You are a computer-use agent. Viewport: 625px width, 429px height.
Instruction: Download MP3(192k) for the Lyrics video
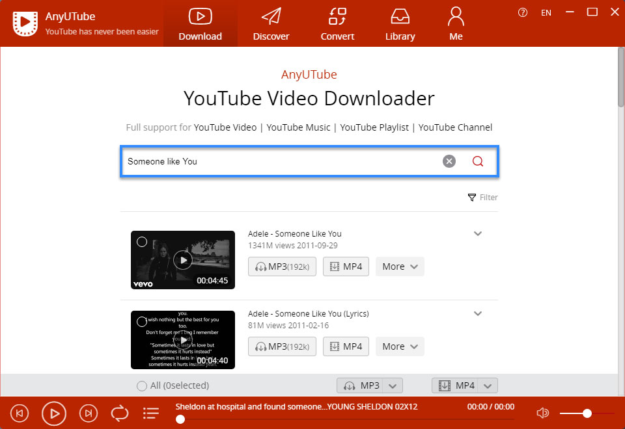282,346
